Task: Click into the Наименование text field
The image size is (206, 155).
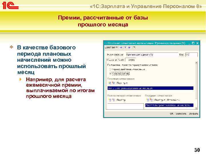Action: pyautogui.click(x=152, y=55)
